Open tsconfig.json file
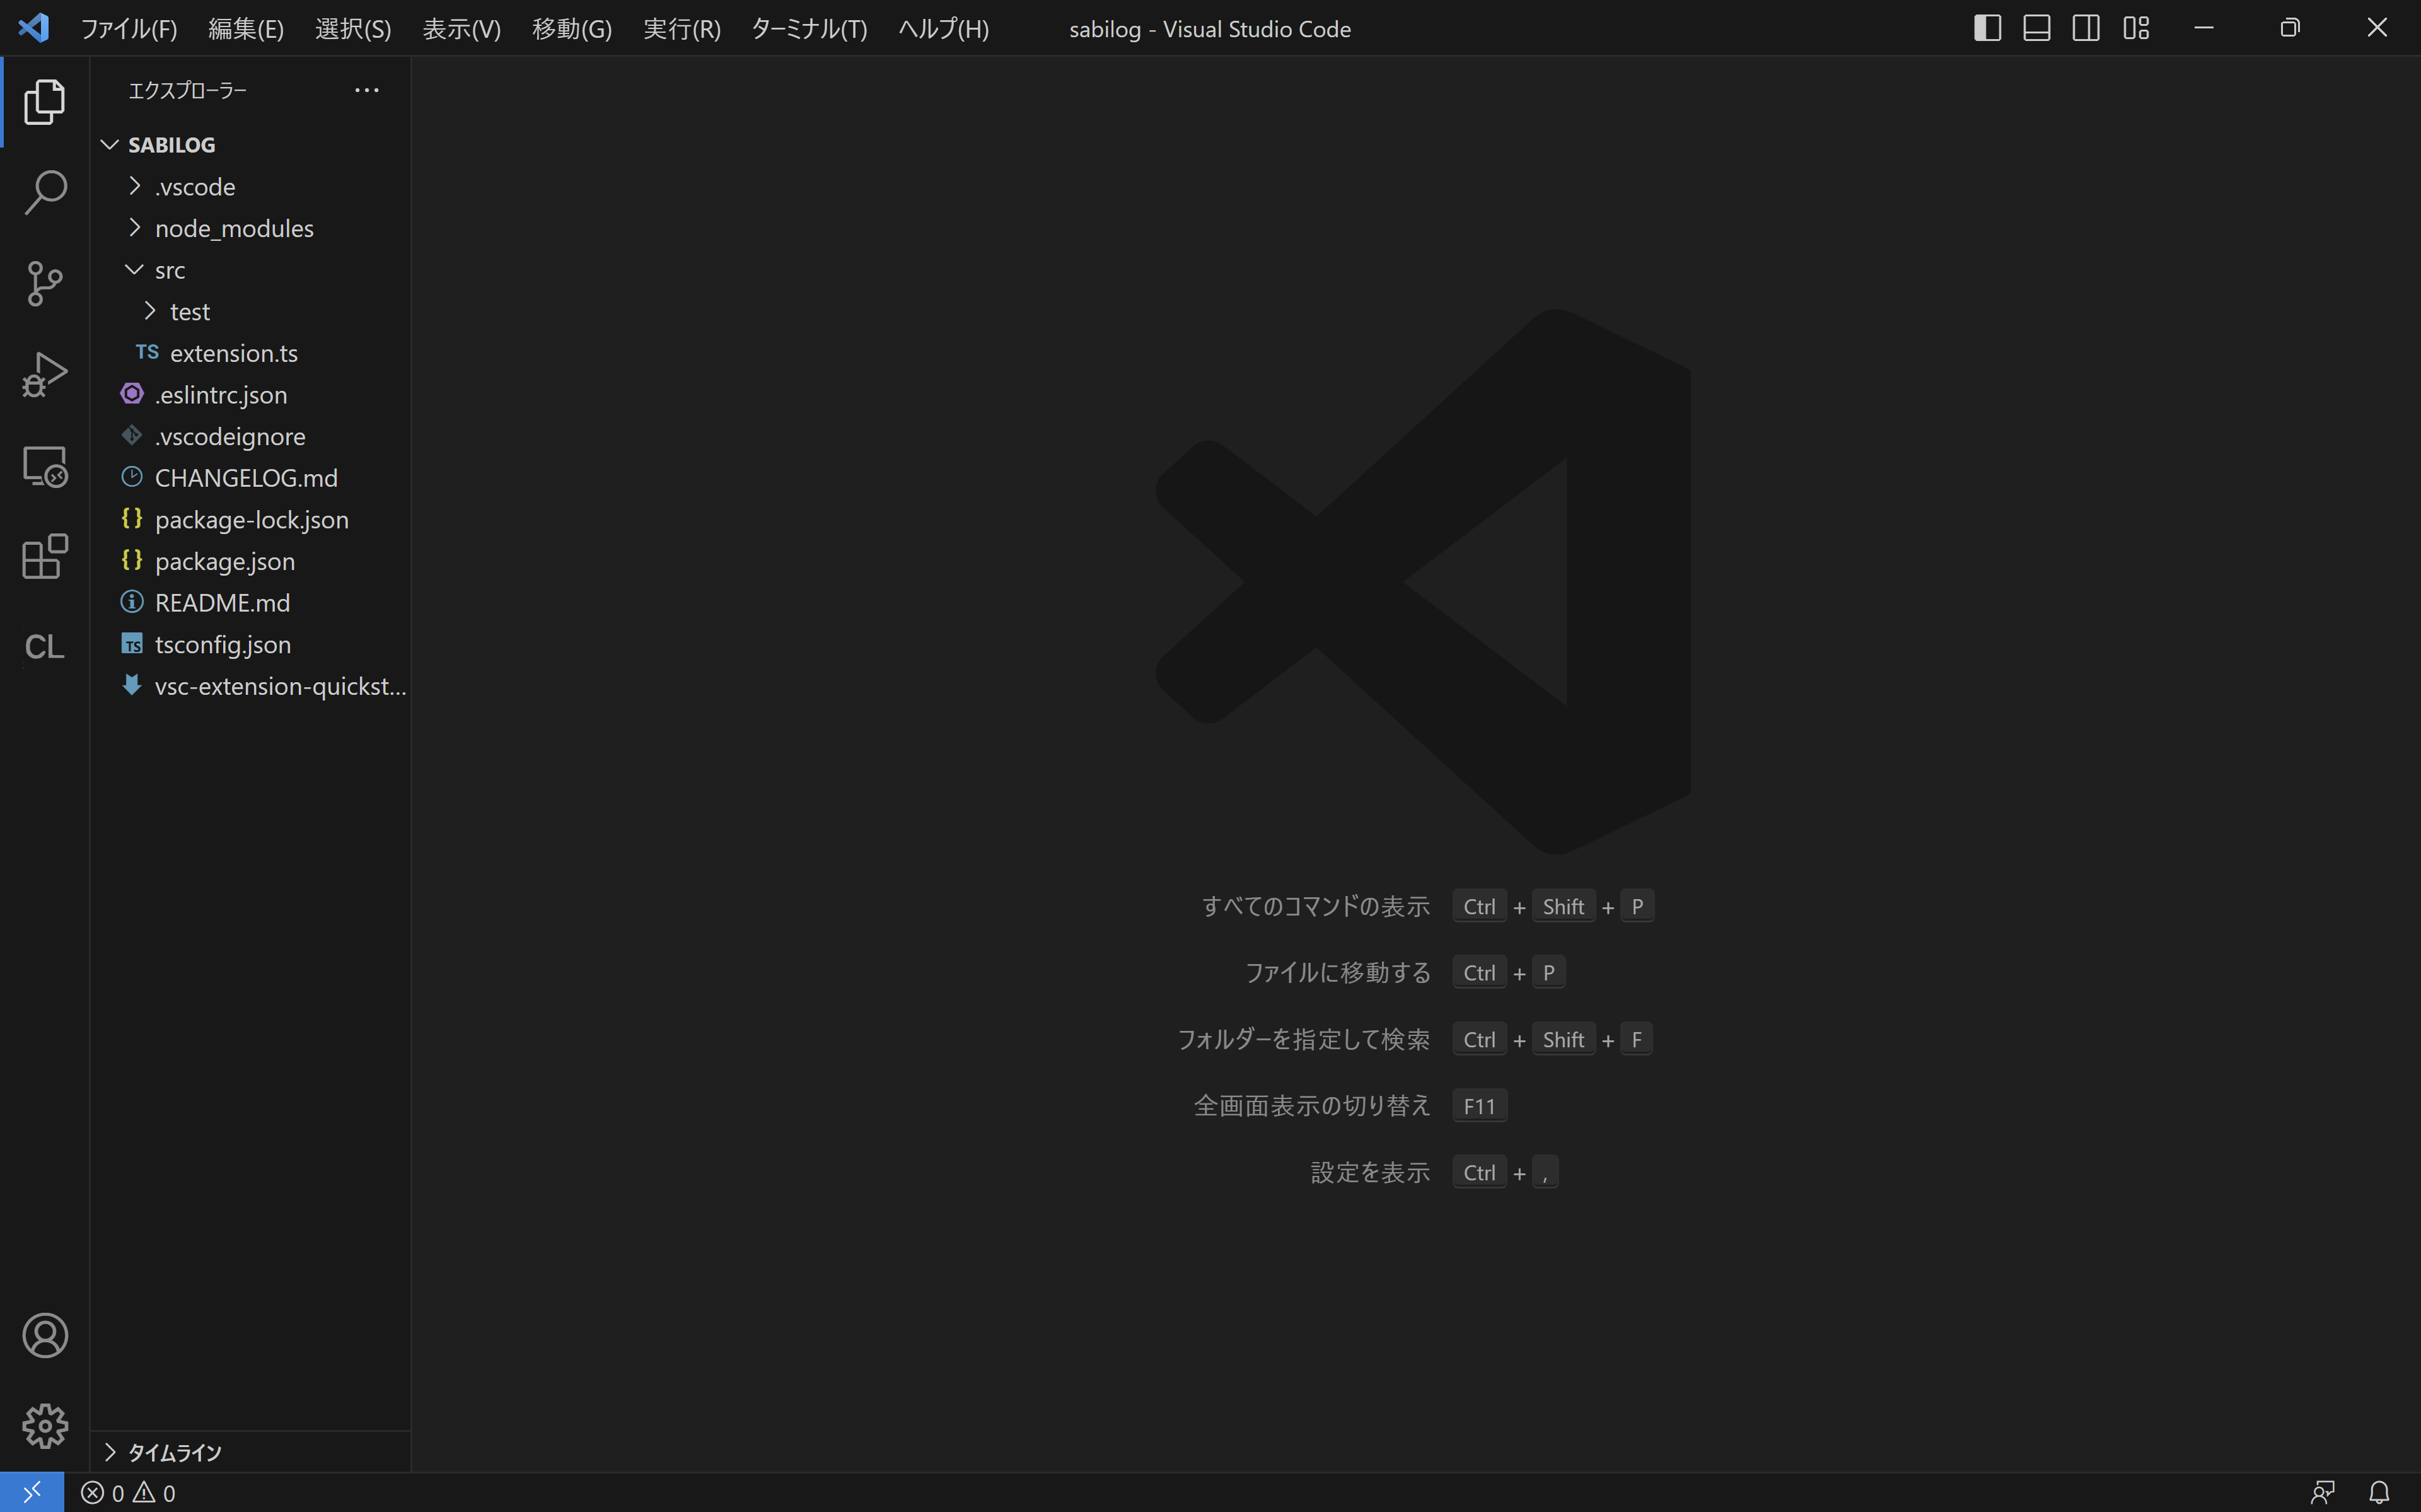 point(250,645)
